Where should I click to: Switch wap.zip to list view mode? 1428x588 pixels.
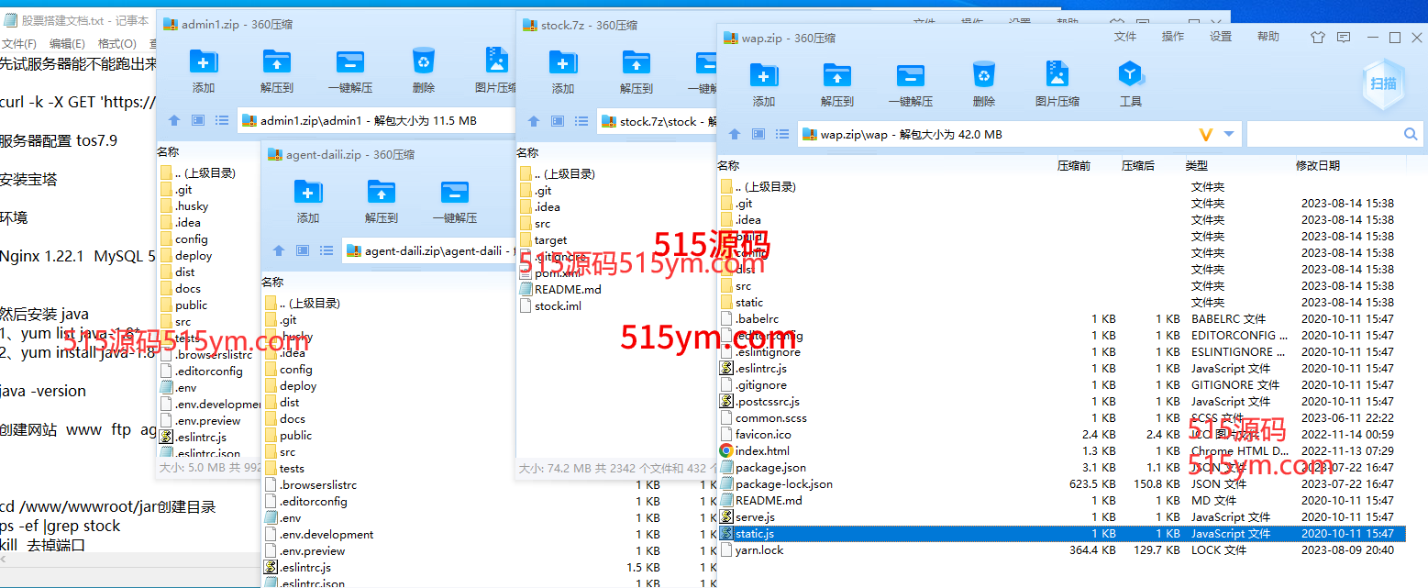tap(781, 135)
